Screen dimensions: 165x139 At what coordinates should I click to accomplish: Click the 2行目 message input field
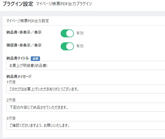click(x=86, y=107)
